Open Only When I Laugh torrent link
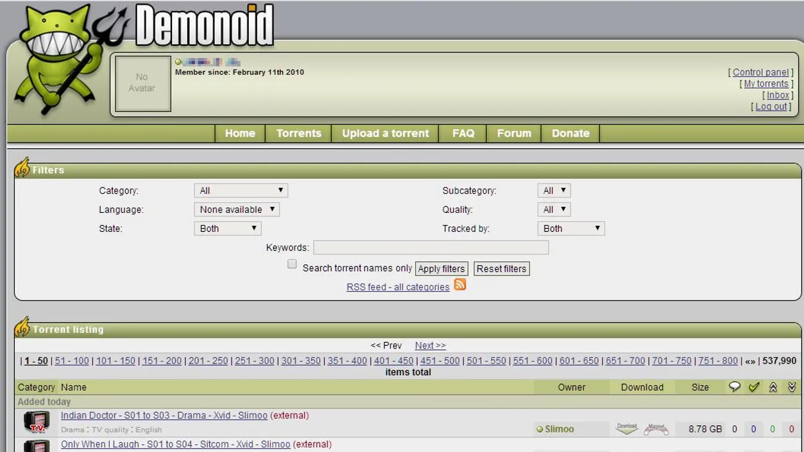 175,444
